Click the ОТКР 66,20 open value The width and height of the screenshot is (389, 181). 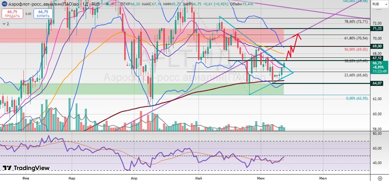(x=130, y=4)
